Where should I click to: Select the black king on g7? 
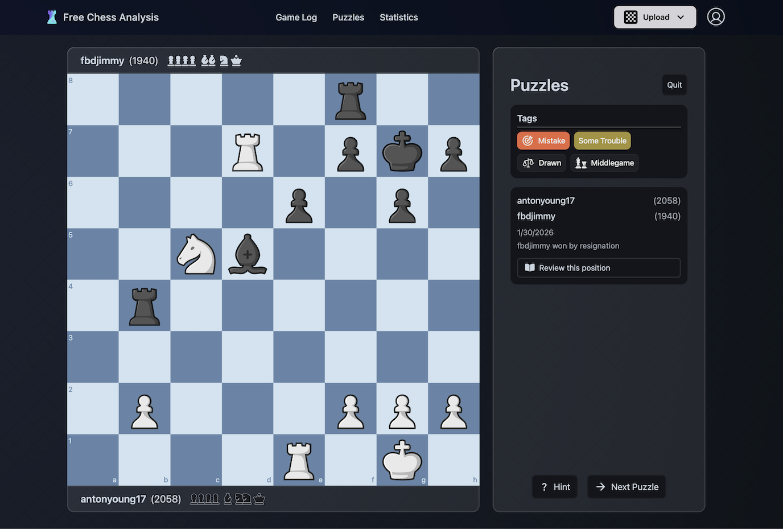402,151
